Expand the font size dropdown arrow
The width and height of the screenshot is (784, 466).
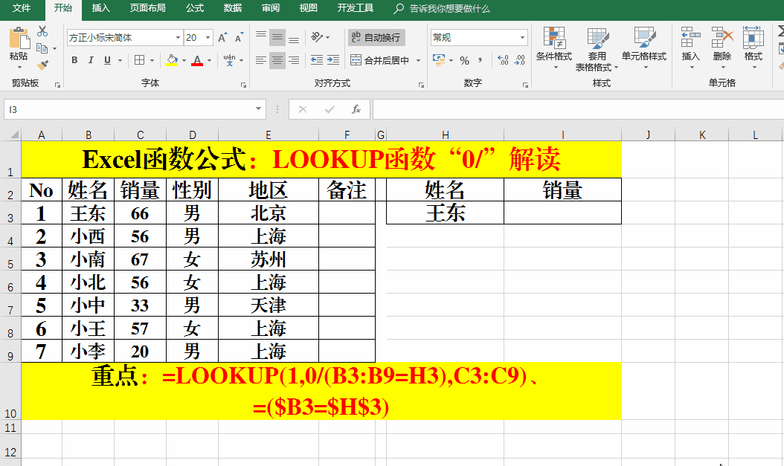click(x=208, y=37)
